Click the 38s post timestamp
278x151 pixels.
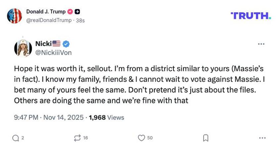80,20
